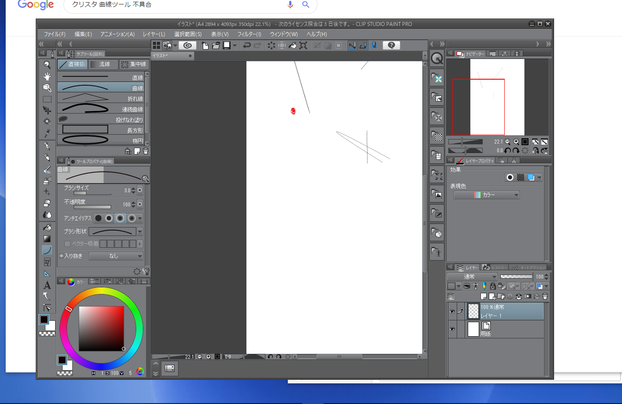Open the 通常 blending mode dropdown
Screen dimensions: 622x404
(x=472, y=277)
